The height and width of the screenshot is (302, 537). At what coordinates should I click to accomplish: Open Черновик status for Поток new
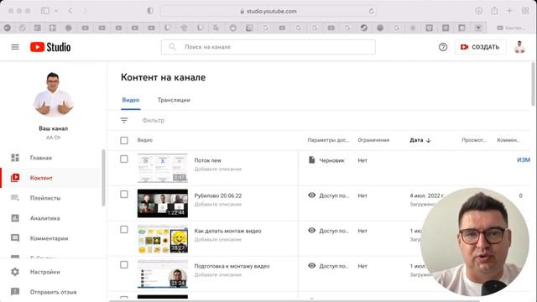click(331, 160)
